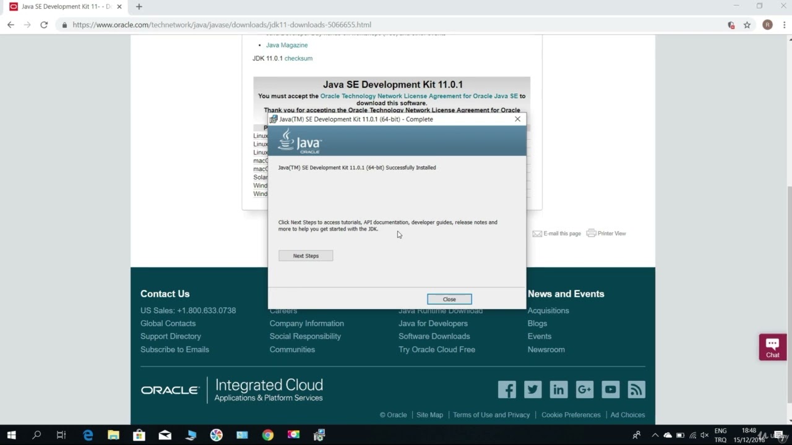792x445 pixels.
Task: Open the Ad Choices link
Action: click(627, 415)
